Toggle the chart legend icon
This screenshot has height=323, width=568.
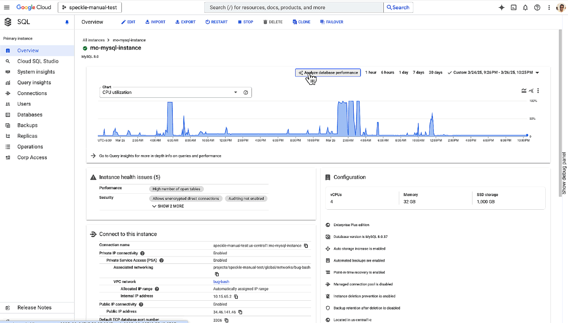coord(524,91)
